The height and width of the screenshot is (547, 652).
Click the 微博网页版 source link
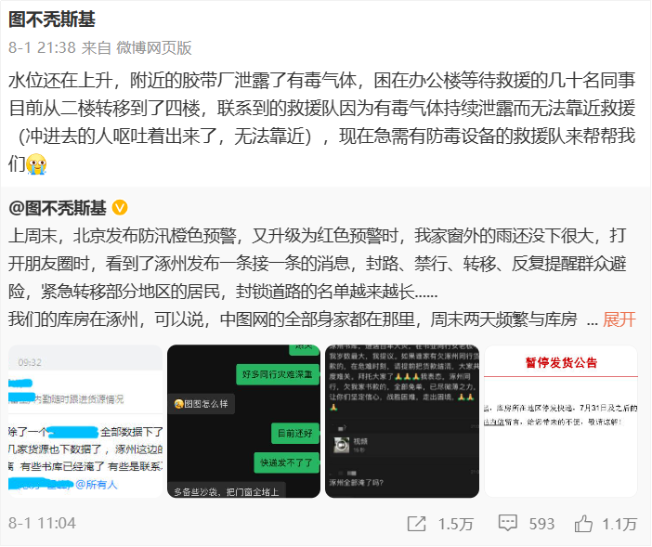point(154,47)
